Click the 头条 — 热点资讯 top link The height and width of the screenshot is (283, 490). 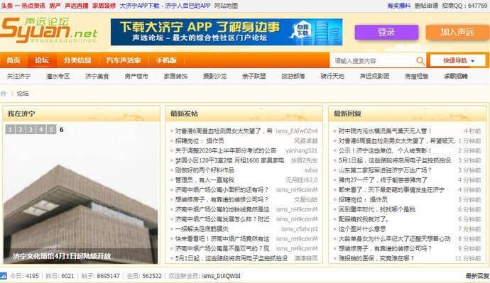click(23, 6)
